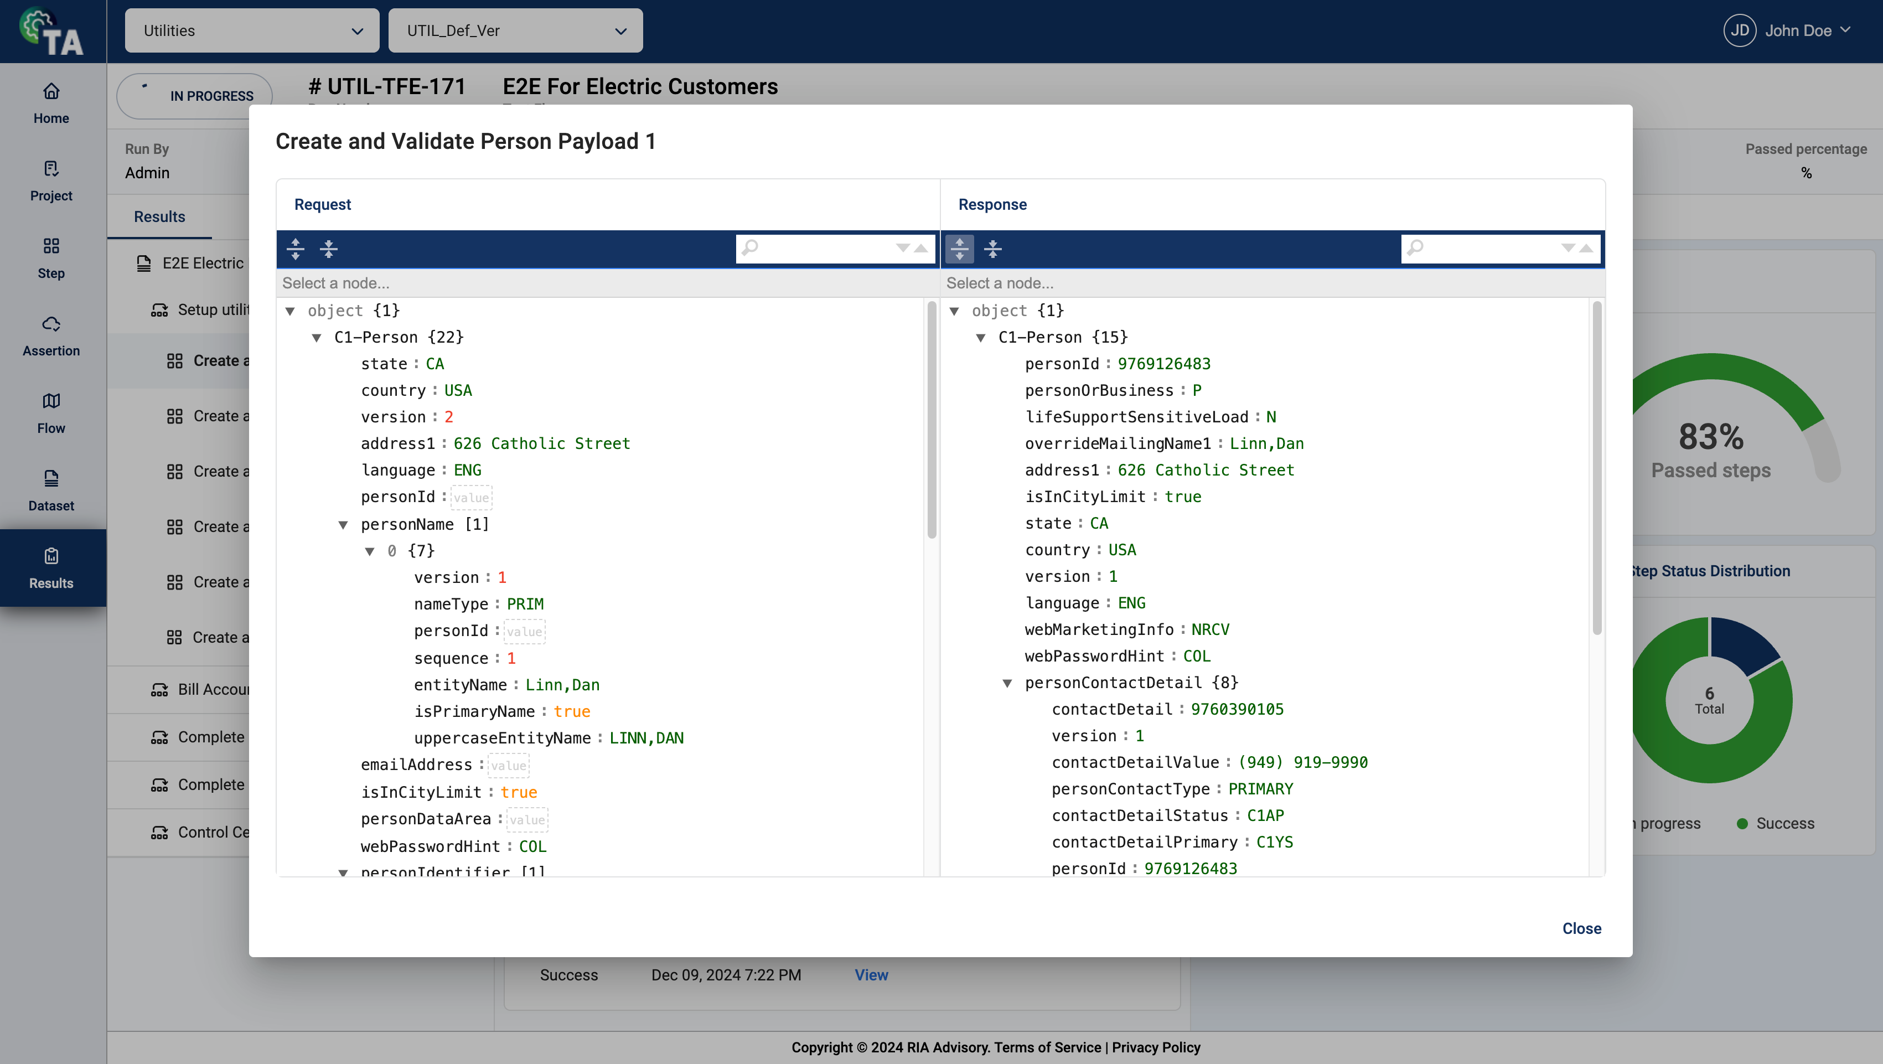Expand all fields in Request panel

point(296,249)
